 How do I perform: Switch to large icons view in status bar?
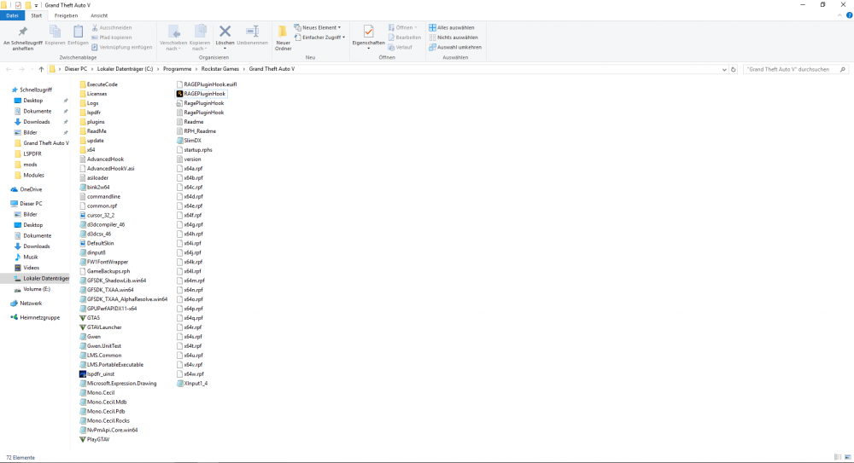click(x=847, y=457)
